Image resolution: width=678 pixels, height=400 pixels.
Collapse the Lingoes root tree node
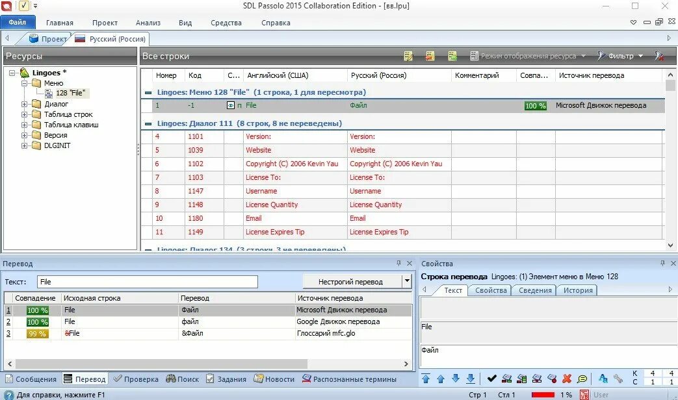pos(12,73)
